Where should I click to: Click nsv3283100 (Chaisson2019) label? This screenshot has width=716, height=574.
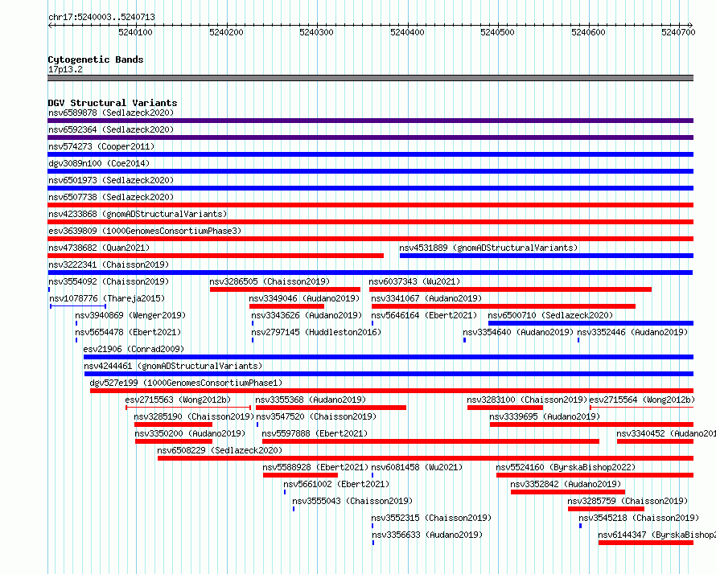tap(527, 400)
